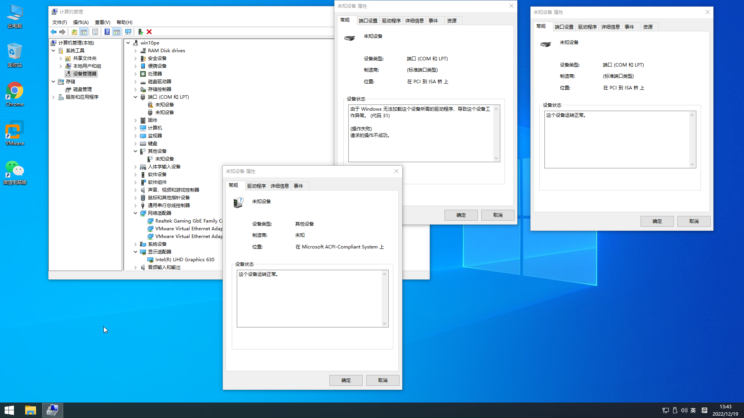Image resolution: width=744 pixels, height=418 pixels.
Task: Switch to 驱动程序 tab in front properties dialog
Action: (257, 186)
